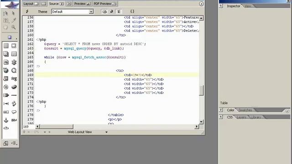
Task: Collapse the Color palette group
Action: 221,110
